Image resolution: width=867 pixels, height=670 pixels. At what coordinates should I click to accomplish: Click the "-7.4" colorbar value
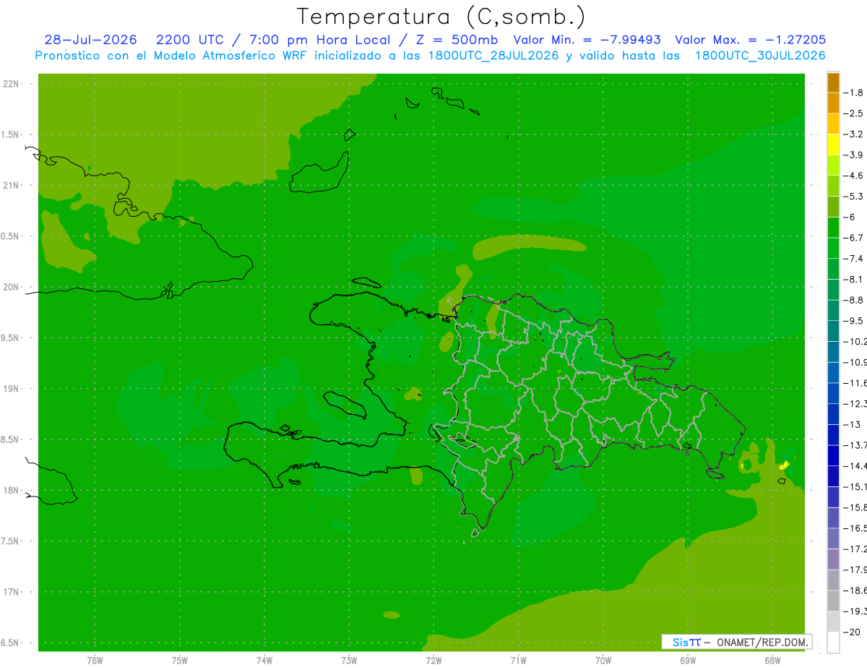pos(855,259)
